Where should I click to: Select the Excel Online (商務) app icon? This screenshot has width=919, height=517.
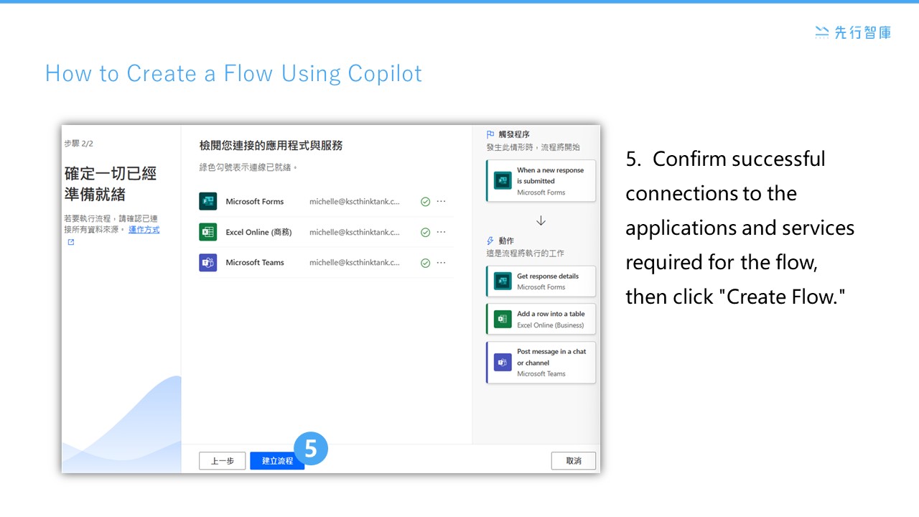pos(207,232)
